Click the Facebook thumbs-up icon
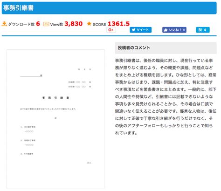221x191 pixels. tap(166, 30)
